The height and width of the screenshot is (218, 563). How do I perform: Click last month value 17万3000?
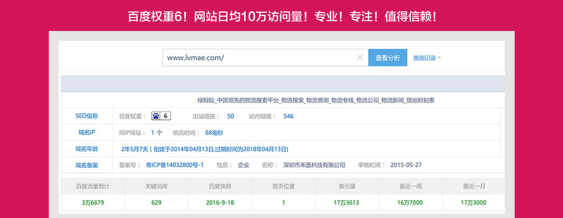(474, 202)
